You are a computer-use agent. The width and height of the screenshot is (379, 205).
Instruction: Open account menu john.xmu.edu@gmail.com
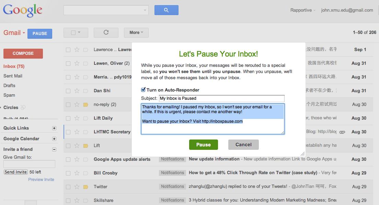(x=347, y=10)
